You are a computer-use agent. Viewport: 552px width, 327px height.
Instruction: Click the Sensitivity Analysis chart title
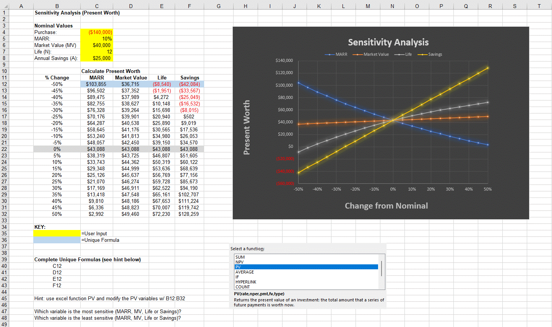[x=388, y=42]
